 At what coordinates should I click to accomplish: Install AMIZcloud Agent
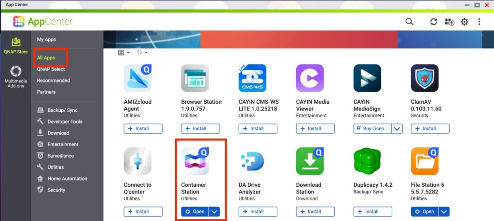(143, 129)
